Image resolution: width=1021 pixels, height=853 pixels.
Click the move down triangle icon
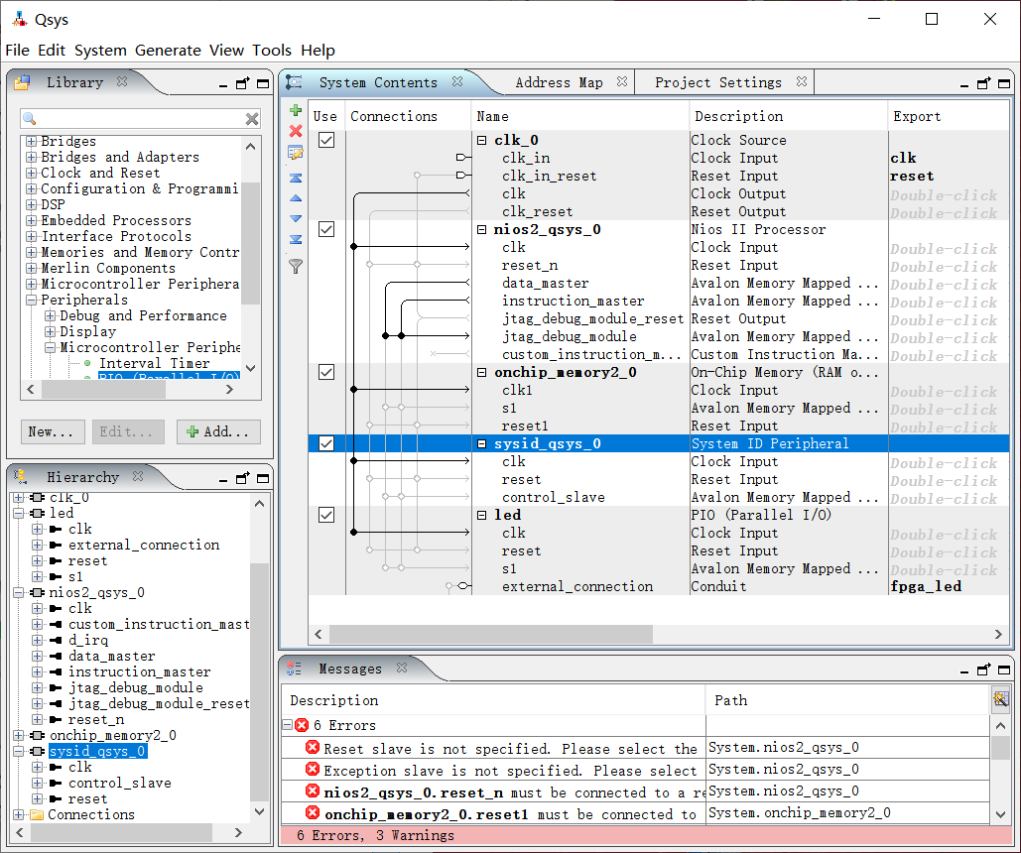click(x=295, y=218)
